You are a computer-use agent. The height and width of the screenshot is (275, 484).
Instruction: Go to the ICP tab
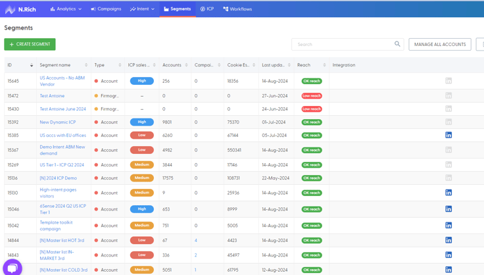(207, 9)
